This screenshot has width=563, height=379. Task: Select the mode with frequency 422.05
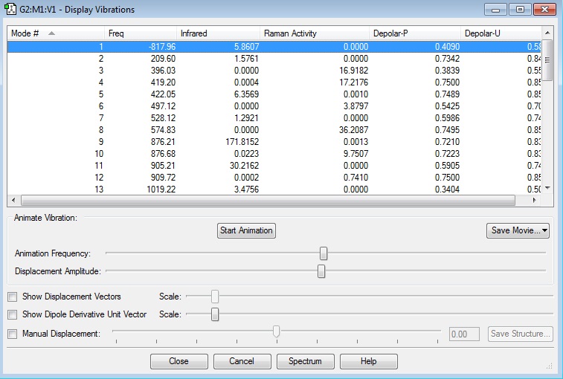coord(274,94)
